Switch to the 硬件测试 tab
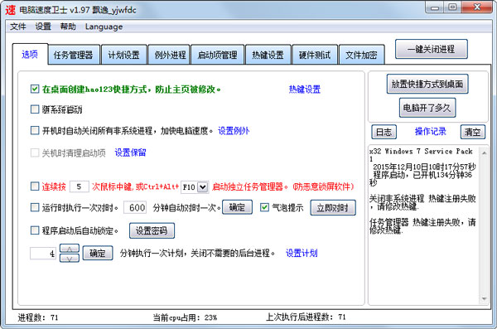This screenshot has height=329, width=497. (x=315, y=55)
